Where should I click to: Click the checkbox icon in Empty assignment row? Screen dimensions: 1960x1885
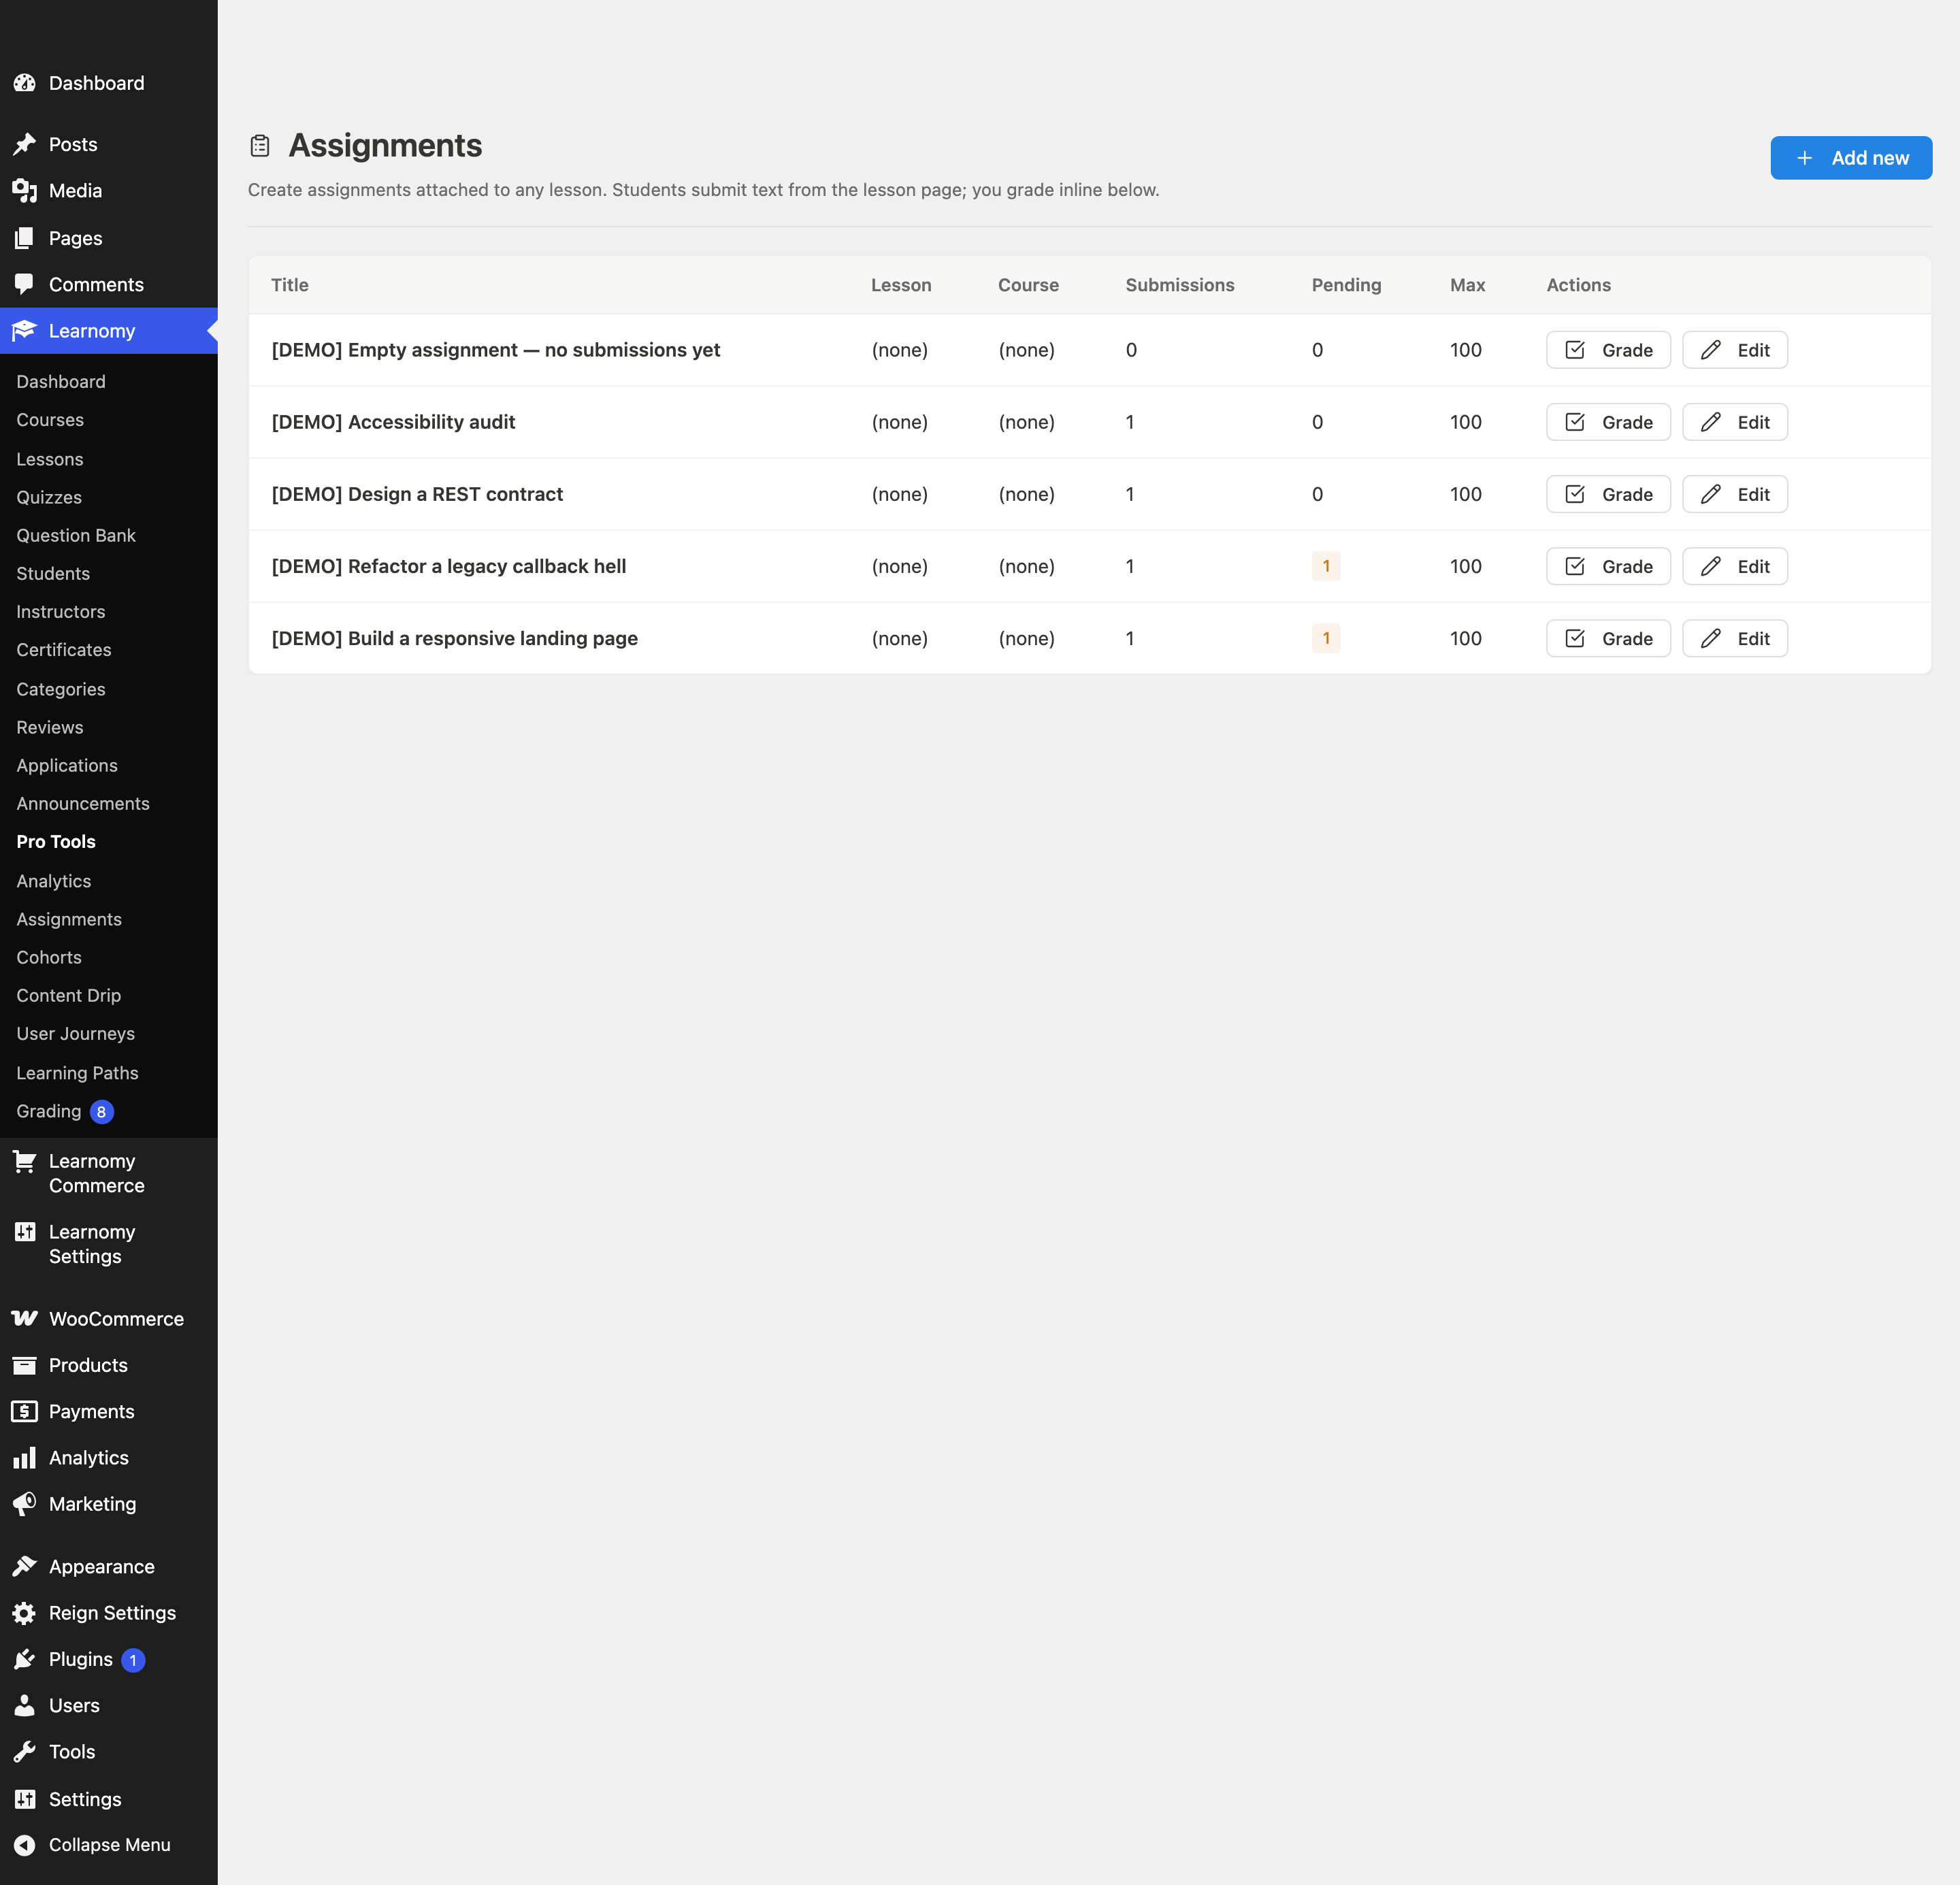[x=1575, y=350]
